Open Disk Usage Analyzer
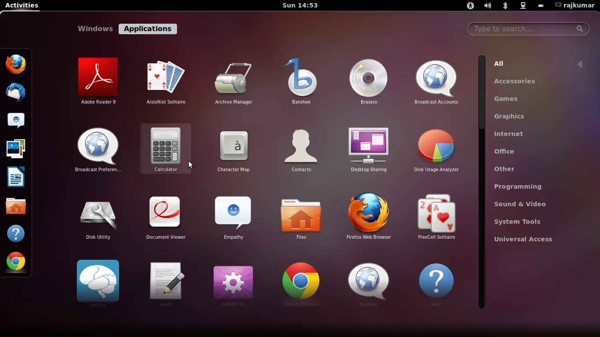 [436, 149]
